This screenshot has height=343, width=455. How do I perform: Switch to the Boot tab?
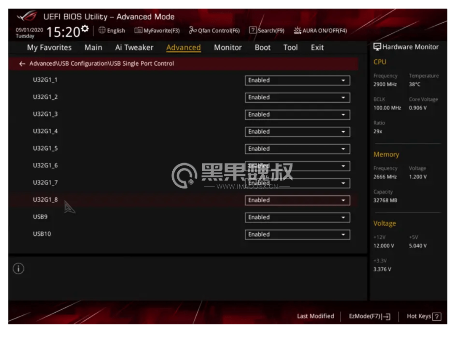pyautogui.click(x=262, y=48)
